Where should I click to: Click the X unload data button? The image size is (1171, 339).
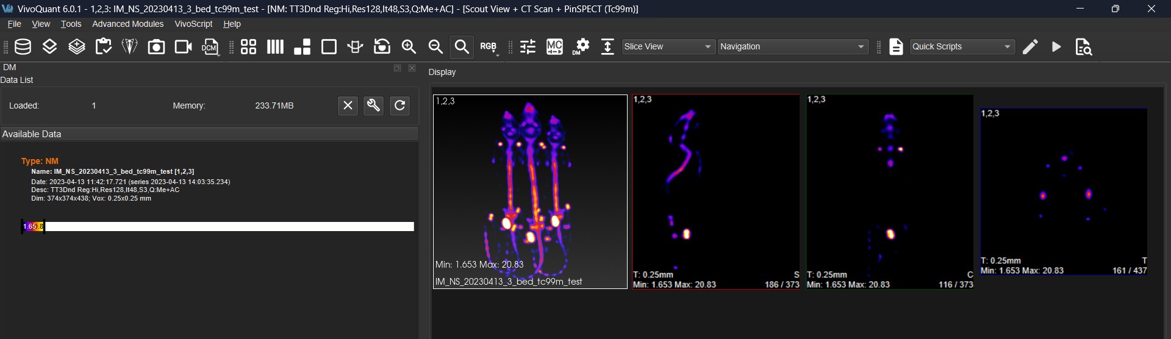348,105
